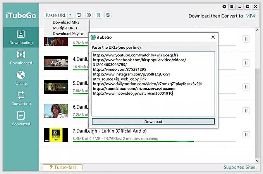
Task: Click the dailymotion.com URL line
Action: pos(147,84)
